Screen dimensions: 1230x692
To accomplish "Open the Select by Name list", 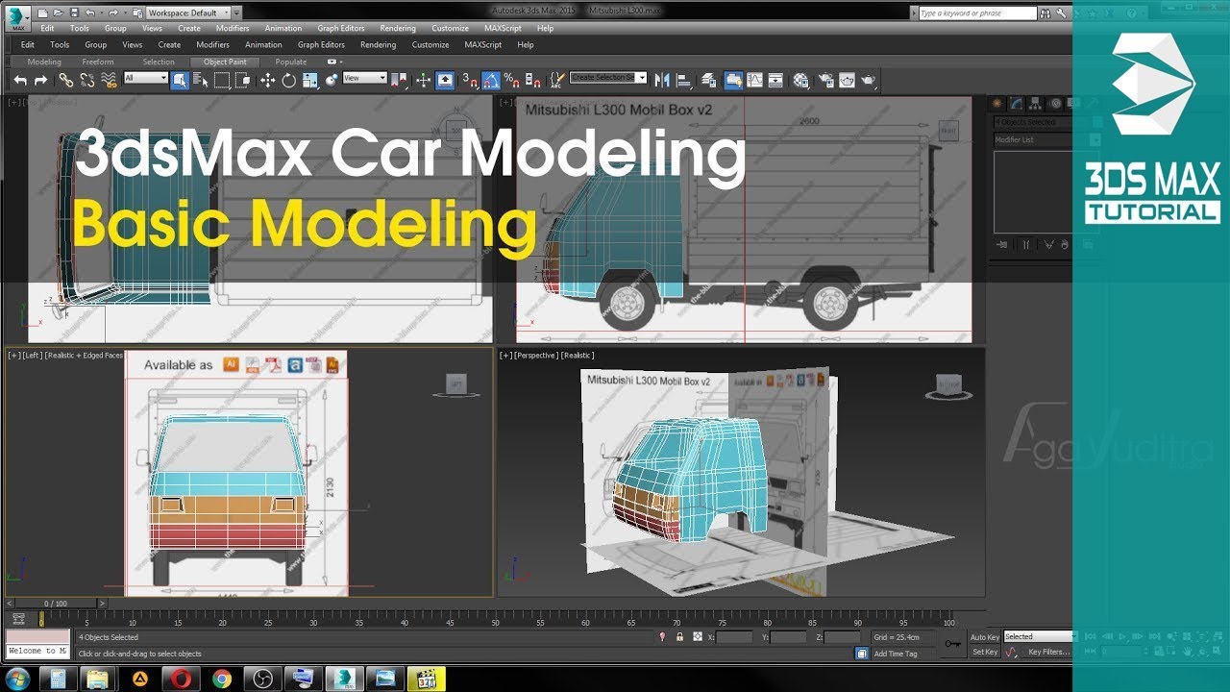I will [201, 81].
